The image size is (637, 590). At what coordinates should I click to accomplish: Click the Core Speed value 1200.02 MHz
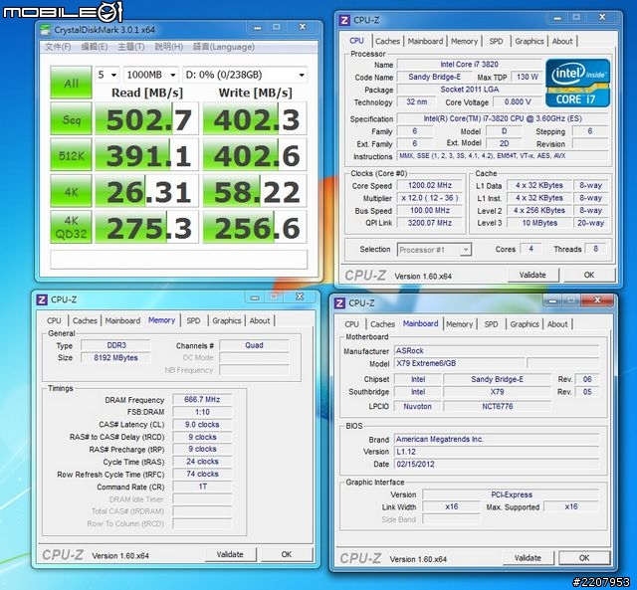430,185
